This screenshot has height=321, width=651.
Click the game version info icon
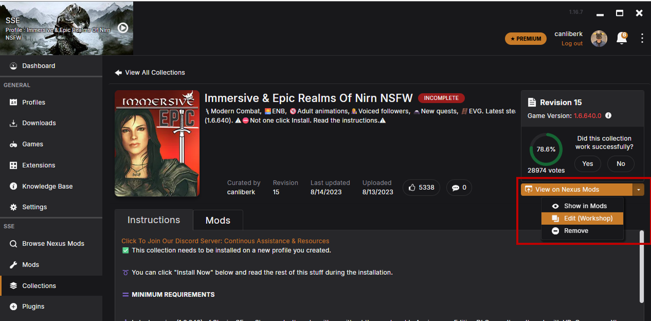[608, 116]
